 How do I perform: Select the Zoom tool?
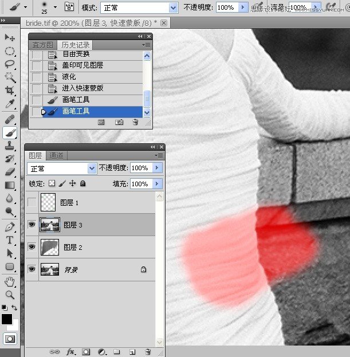pos(10,295)
